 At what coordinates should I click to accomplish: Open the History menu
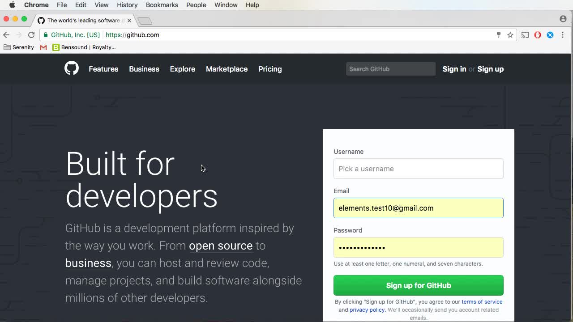(127, 5)
